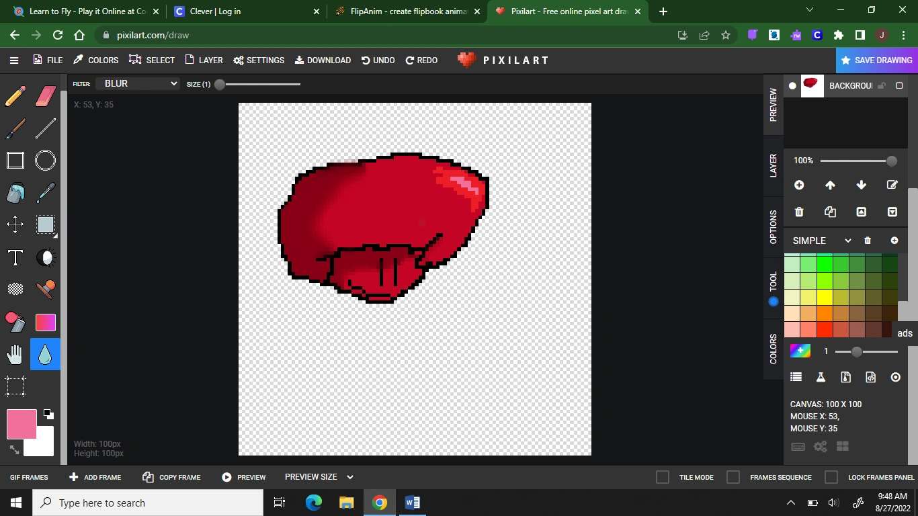Enable Lock Frames Panel
This screenshot has height=516, width=918.
point(831,477)
